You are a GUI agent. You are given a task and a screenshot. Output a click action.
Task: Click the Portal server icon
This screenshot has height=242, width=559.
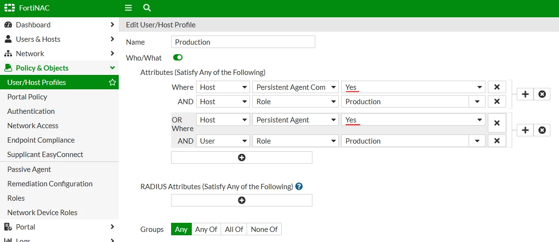coord(8,227)
